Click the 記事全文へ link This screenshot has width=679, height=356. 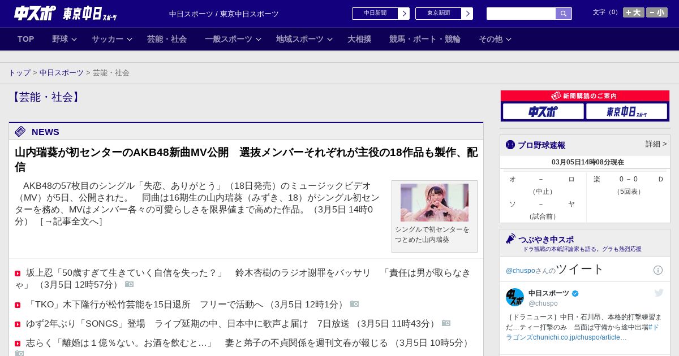(71, 222)
